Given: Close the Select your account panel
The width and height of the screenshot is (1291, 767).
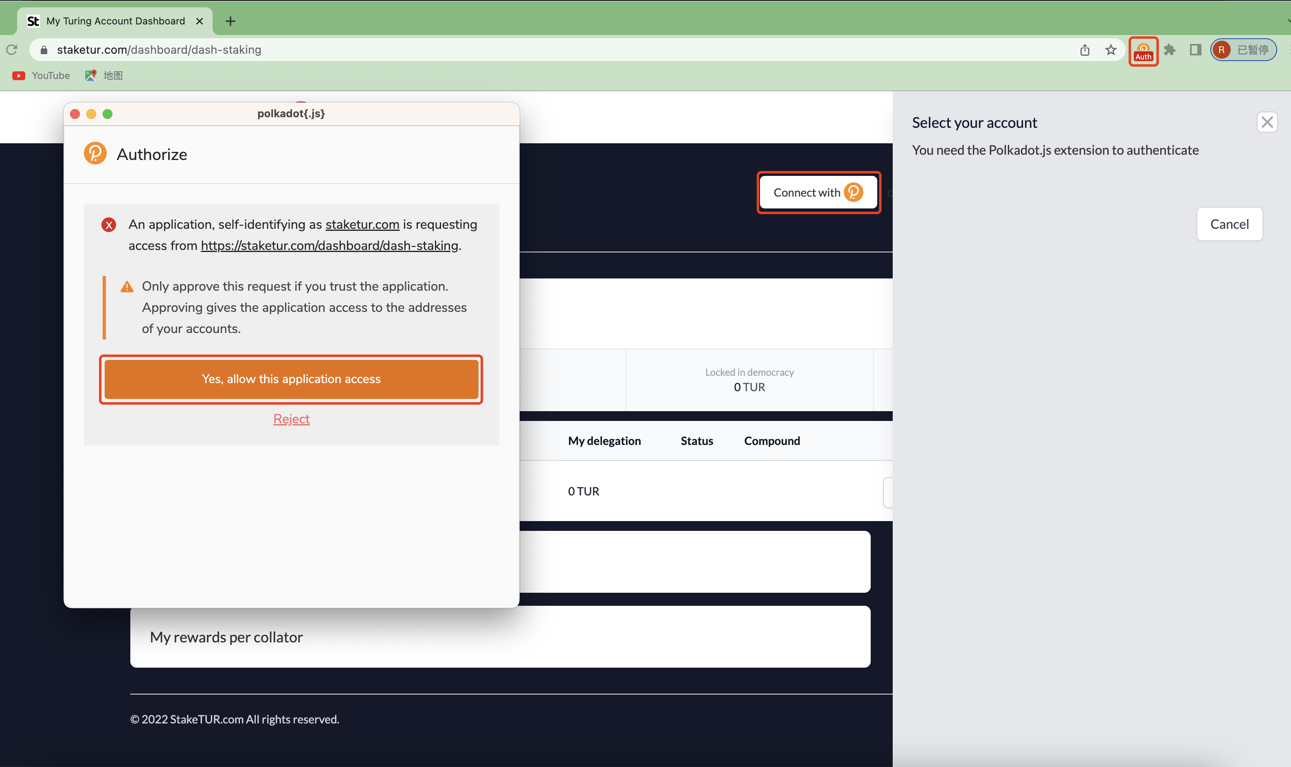Looking at the screenshot, I should point(1267,123).
